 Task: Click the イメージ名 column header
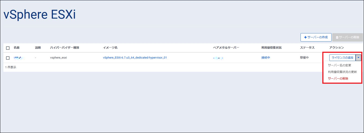(x=110, y=48)
